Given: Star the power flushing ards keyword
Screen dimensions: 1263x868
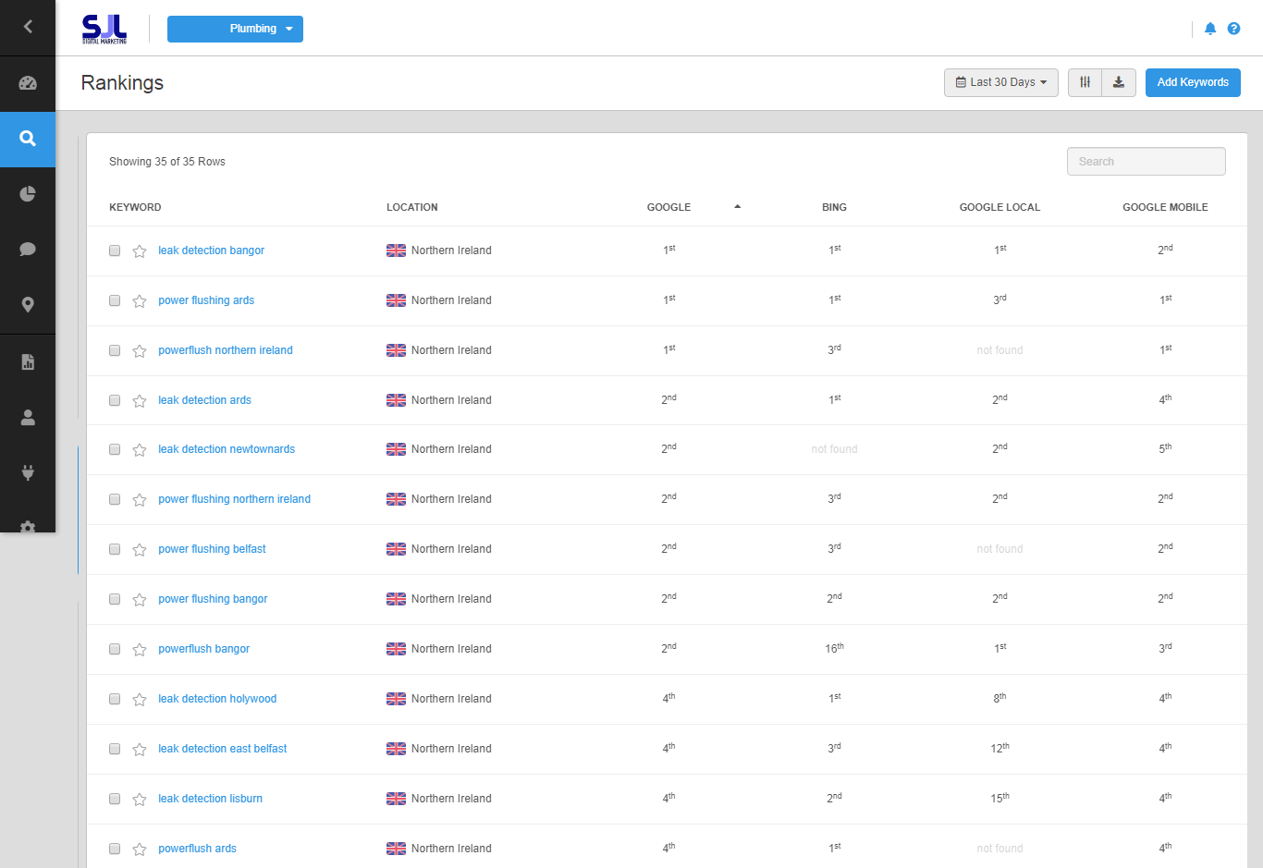Looking at the screenshot, I should (x=140, y=301).
